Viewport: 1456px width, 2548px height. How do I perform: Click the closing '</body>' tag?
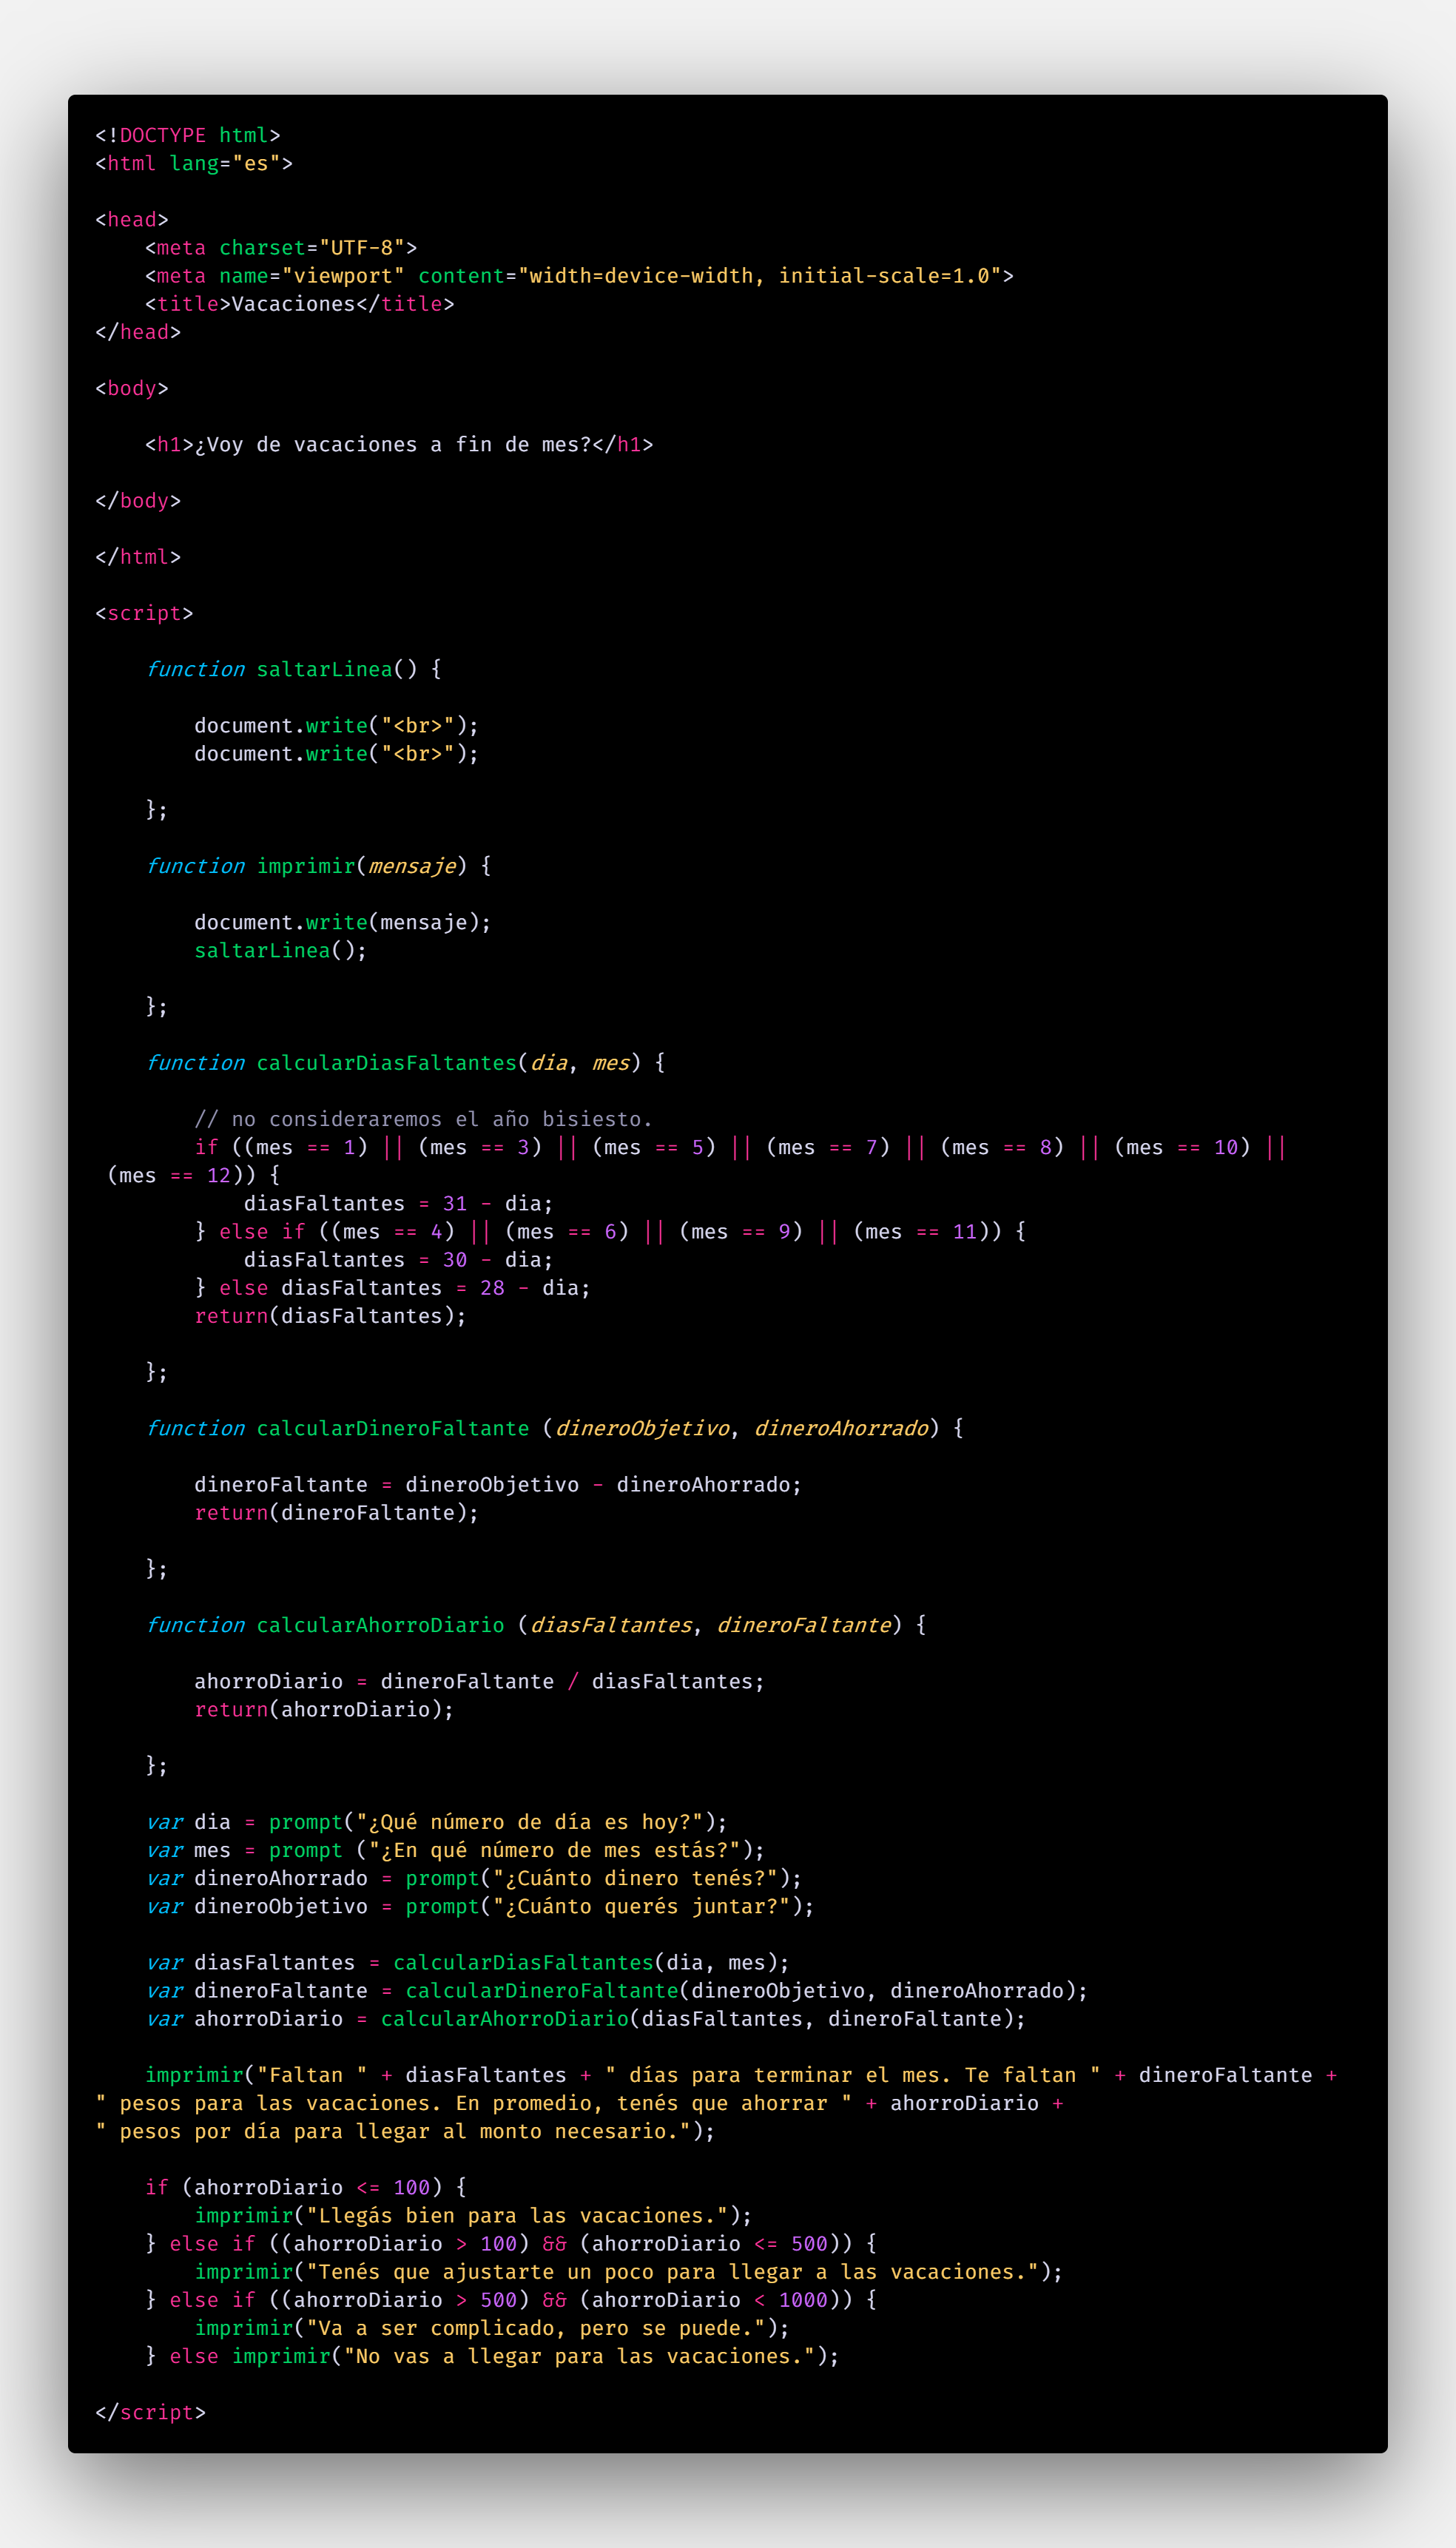coord(138,500)
